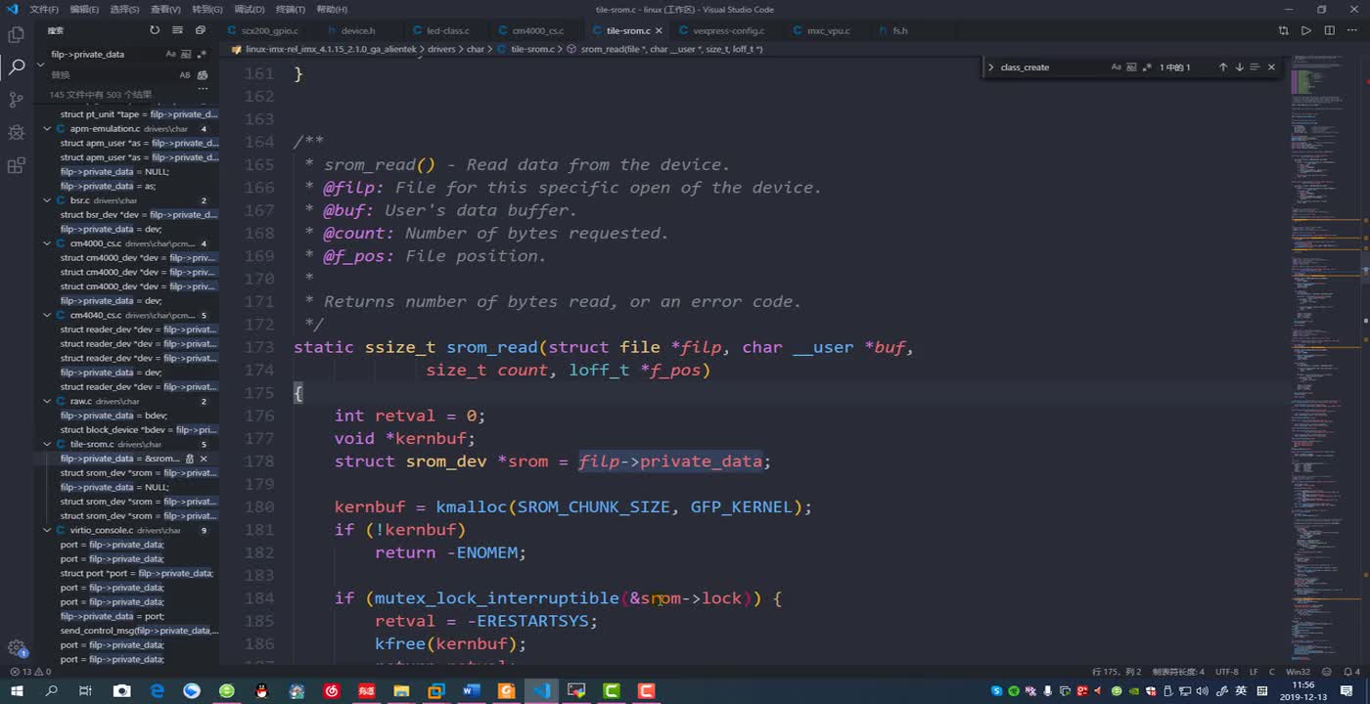Go to previous match in find widget

[1222, 67]
